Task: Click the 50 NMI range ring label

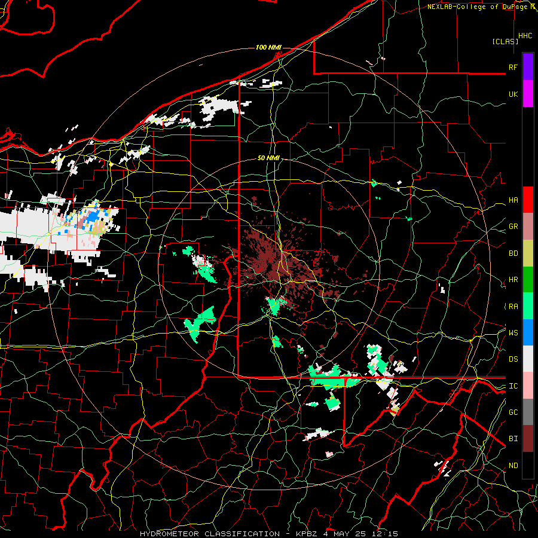Action: coord(268,158)
